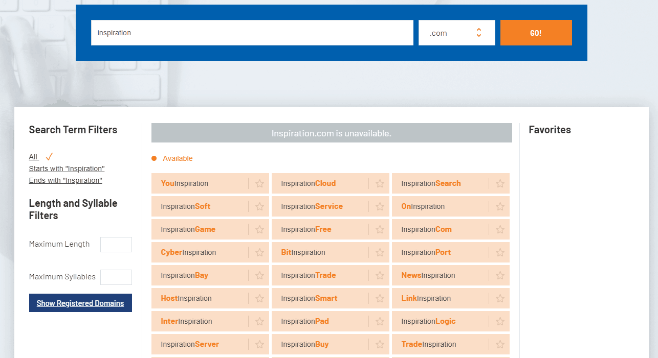Click the domain search box containing "inspiration"
This screenshot has height=358, width=658.
pos(252,33)
